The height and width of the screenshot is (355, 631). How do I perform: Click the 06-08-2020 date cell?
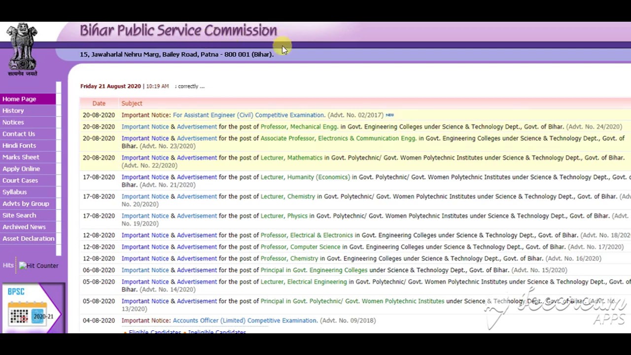(99, 270)
